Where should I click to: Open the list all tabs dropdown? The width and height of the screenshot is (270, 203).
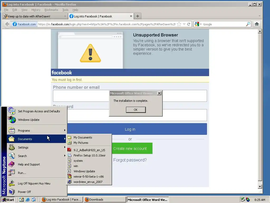click(259, 16)
